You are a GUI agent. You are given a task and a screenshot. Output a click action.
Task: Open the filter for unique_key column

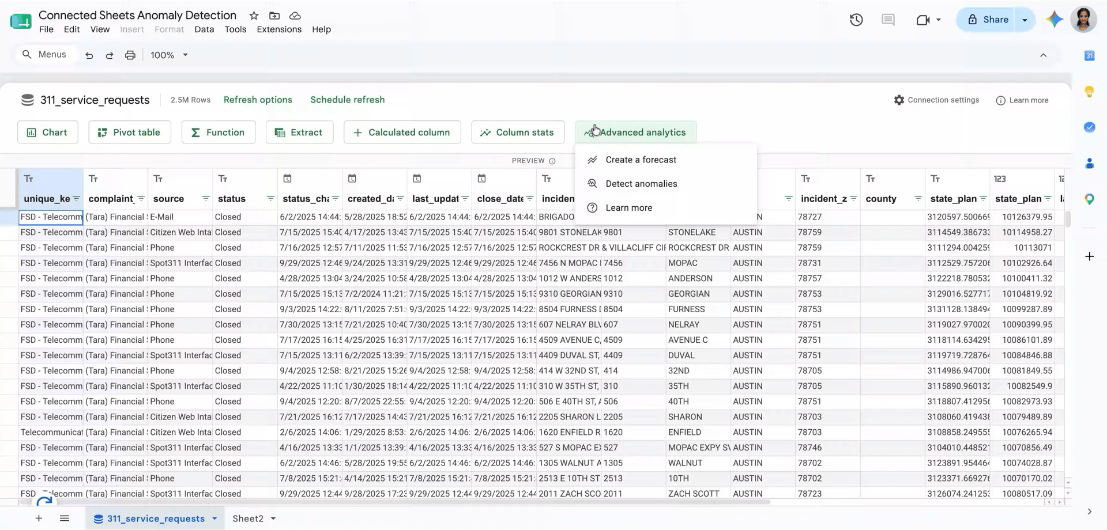point(76,199)
